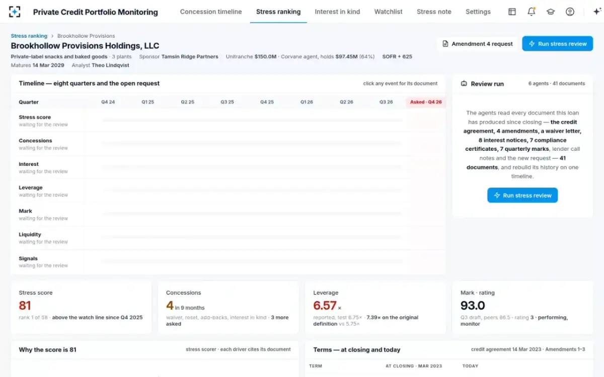Open the user account icon

[x=570, y=12]
